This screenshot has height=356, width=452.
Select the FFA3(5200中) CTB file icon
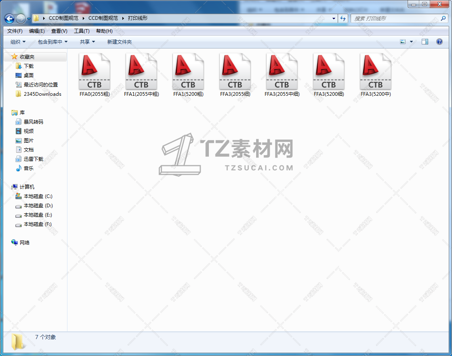coord(376,72)
